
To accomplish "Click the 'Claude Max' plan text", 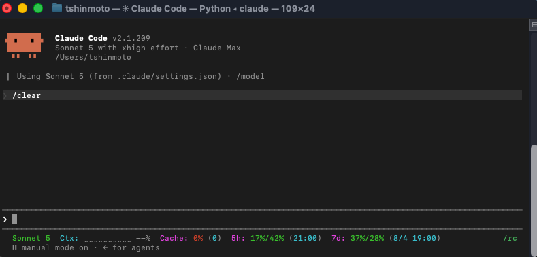I will click(x=217, y=48).
